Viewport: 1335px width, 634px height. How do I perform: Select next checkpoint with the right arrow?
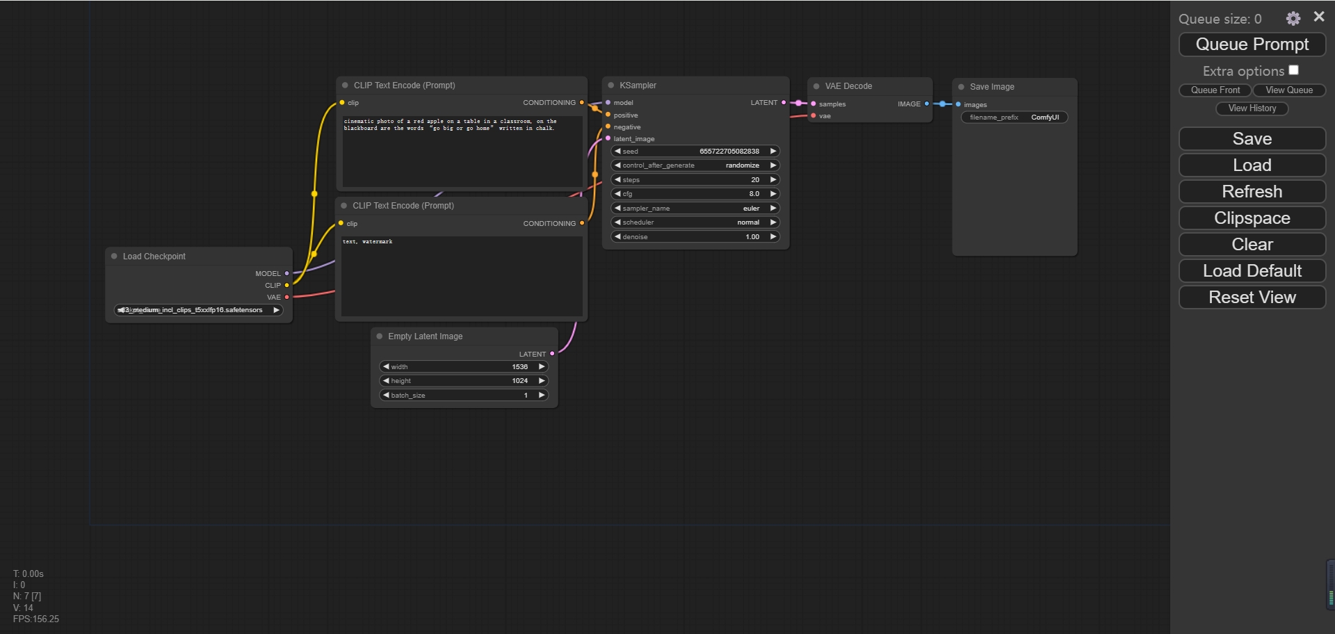click(x=276, y=310)
